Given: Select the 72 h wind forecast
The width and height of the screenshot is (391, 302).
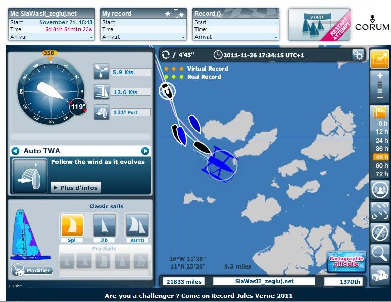Looking at the screenshot, I should [x=380, y=174].
